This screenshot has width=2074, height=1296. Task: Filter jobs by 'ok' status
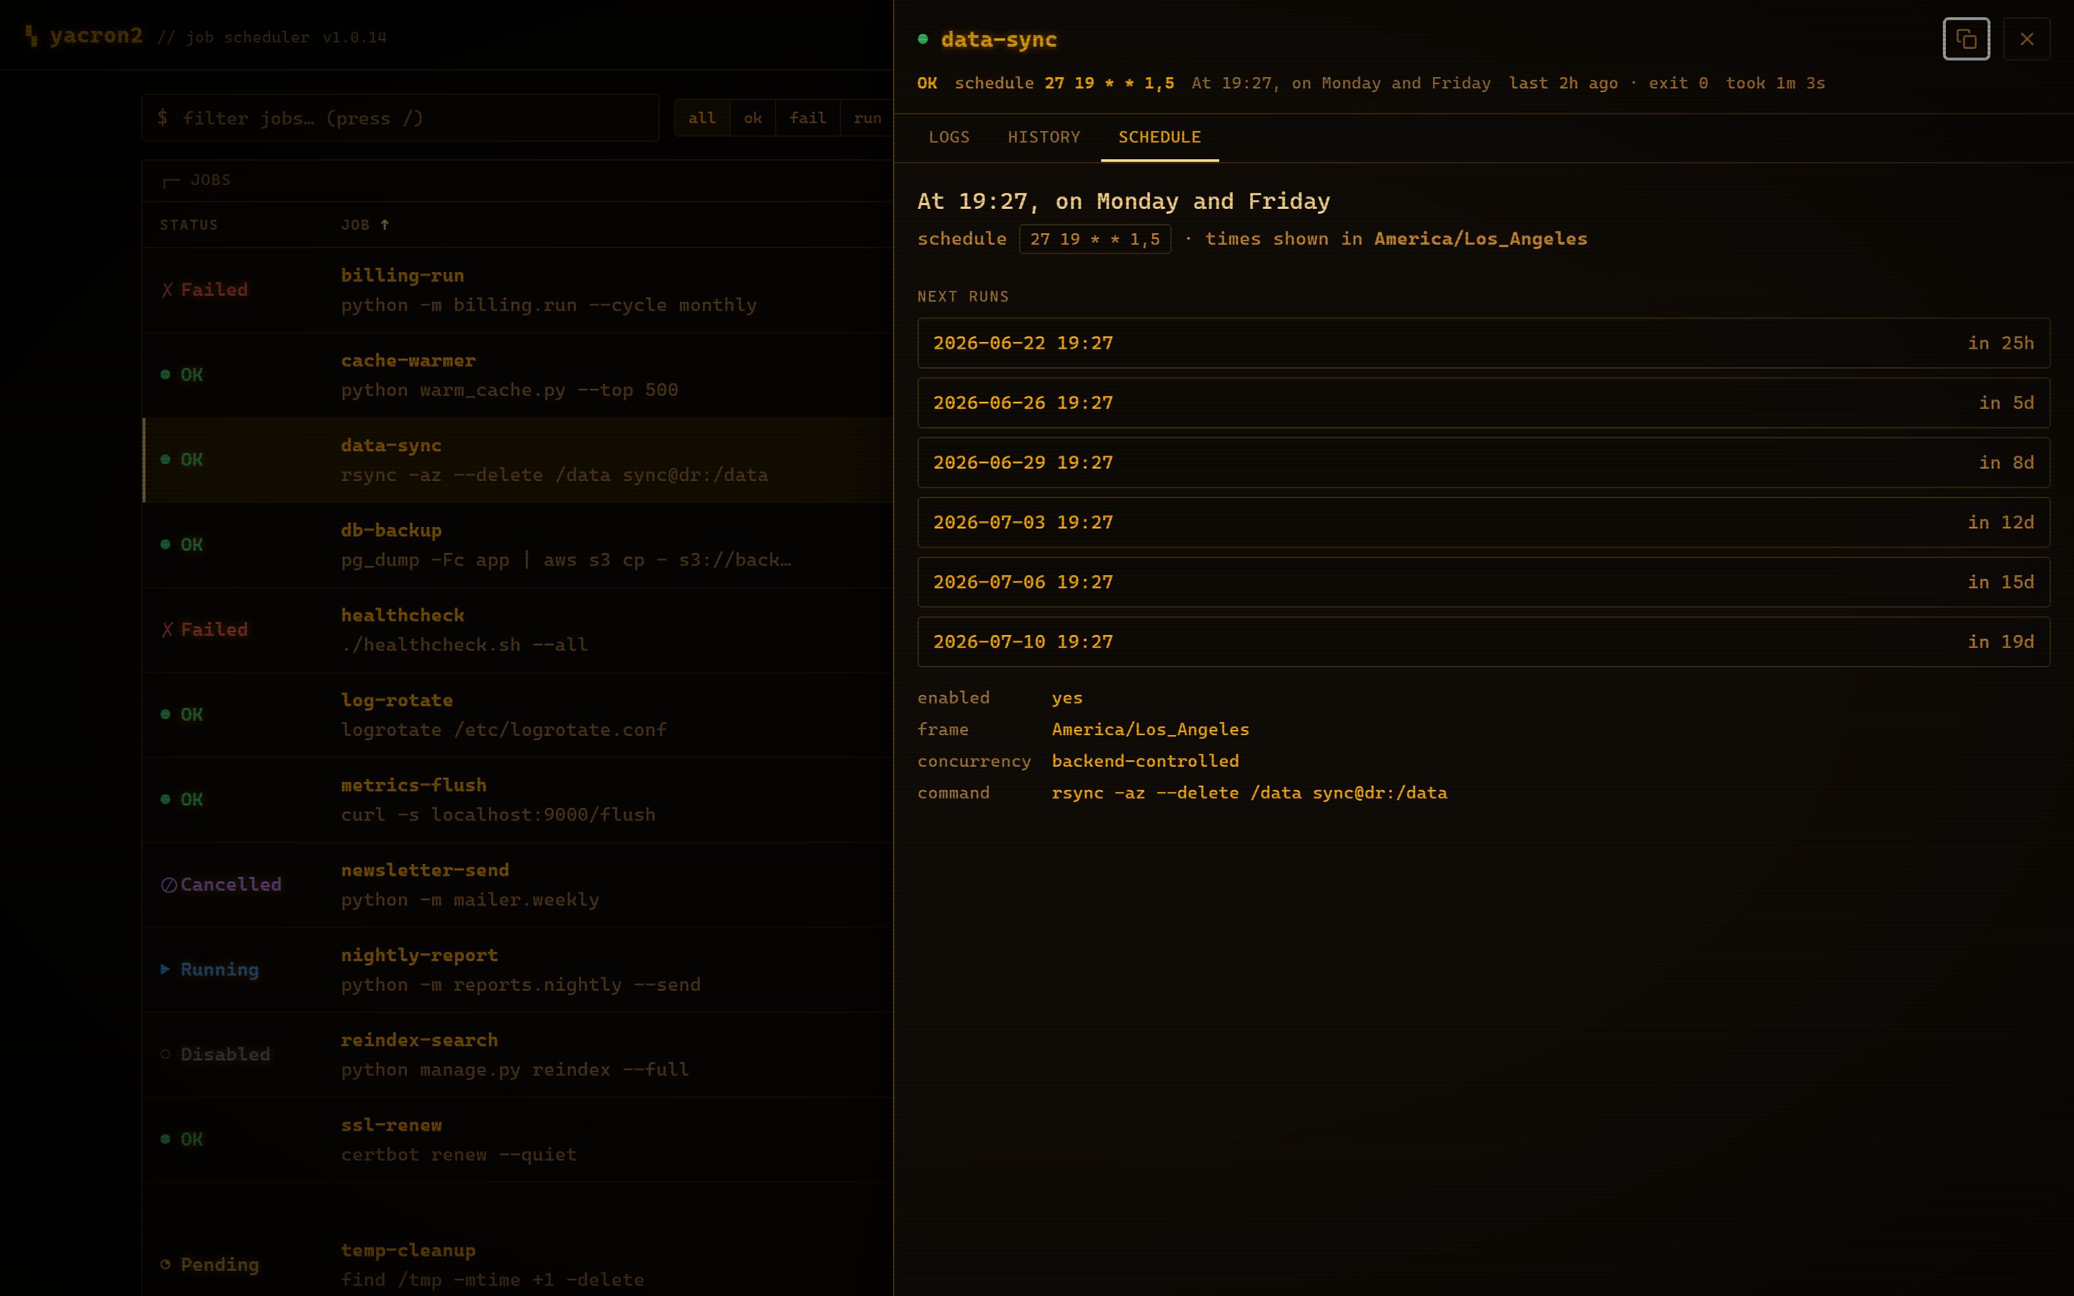pyautogui.click(x=753, y=118)
